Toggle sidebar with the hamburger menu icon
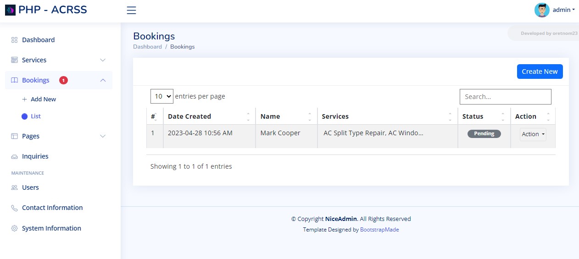 coord(131,10)
